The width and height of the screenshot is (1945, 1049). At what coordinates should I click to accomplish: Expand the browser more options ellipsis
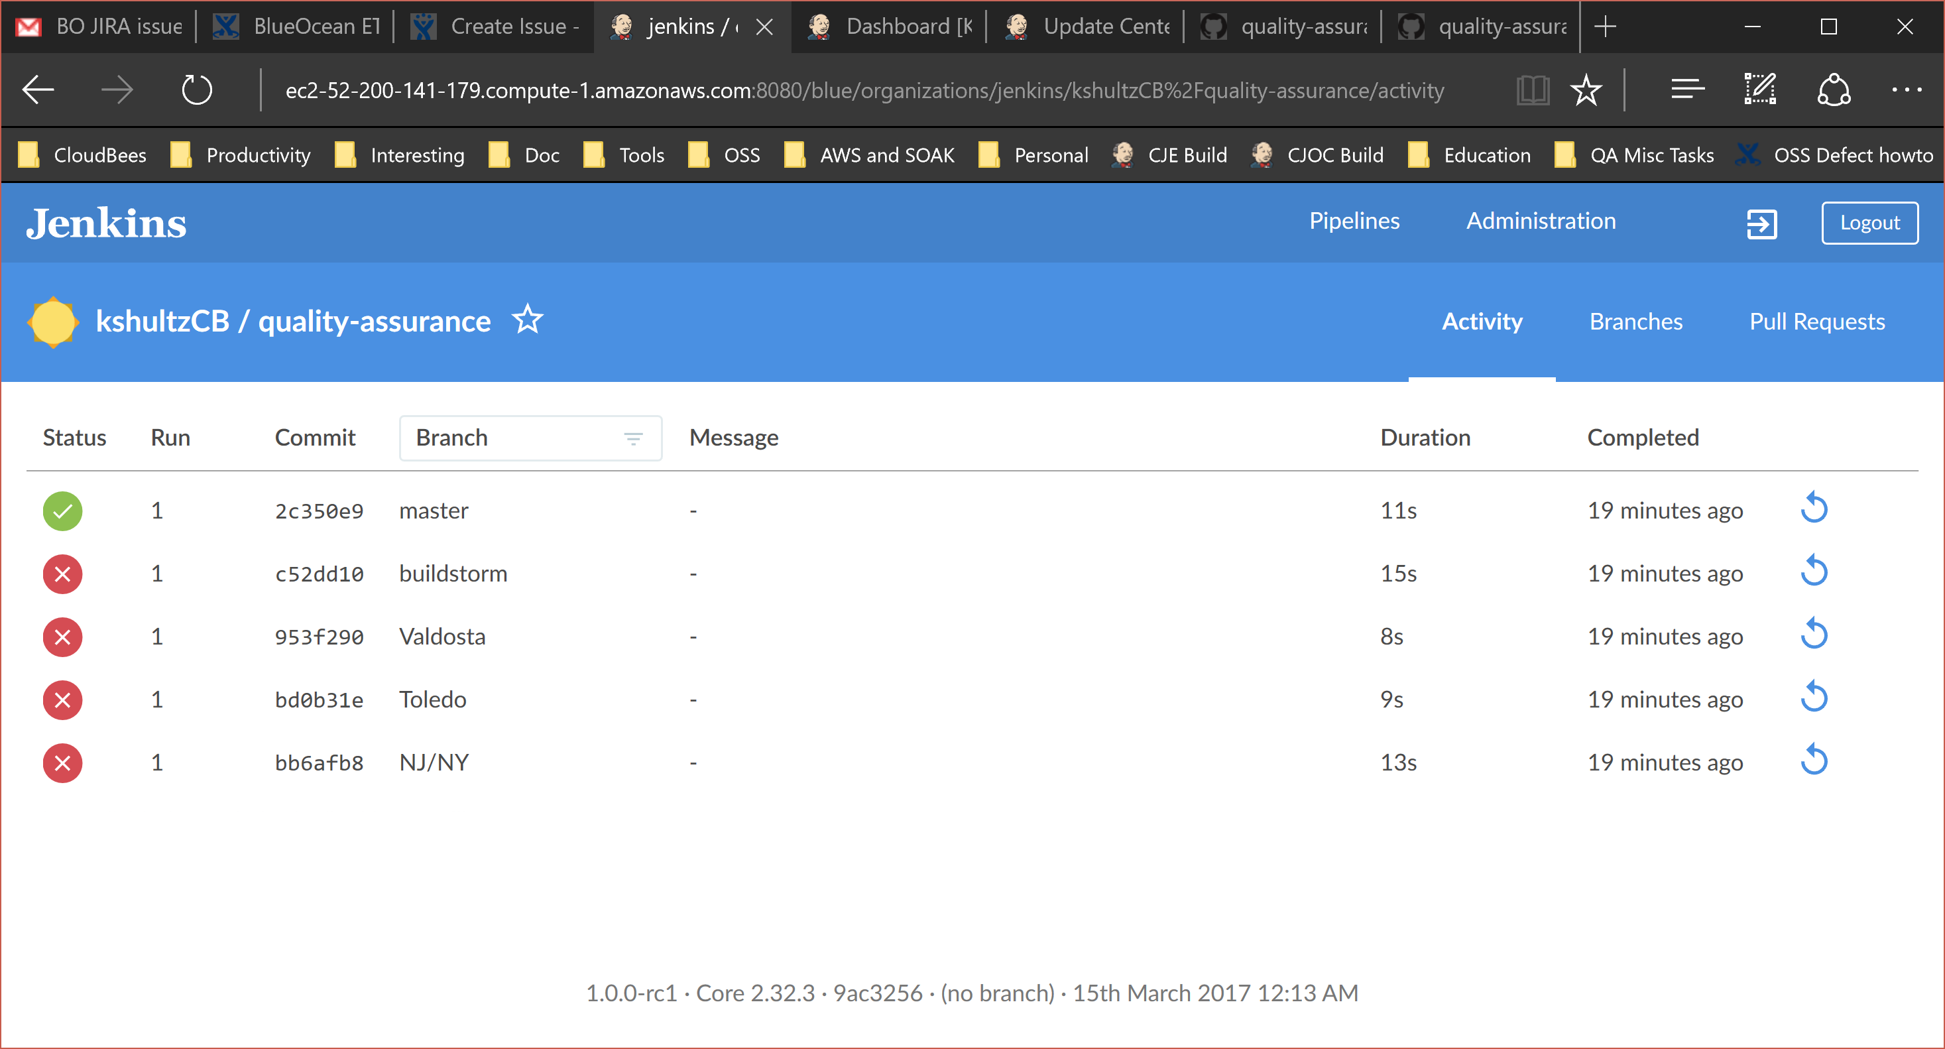tap(1906, 90)
